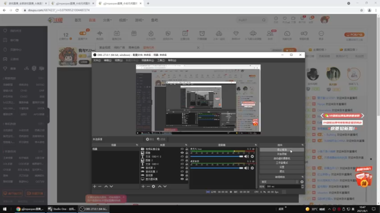Lock the 视频采集设备 source
The width and height of the screenshot is (380, 213).
pos(187,149)
